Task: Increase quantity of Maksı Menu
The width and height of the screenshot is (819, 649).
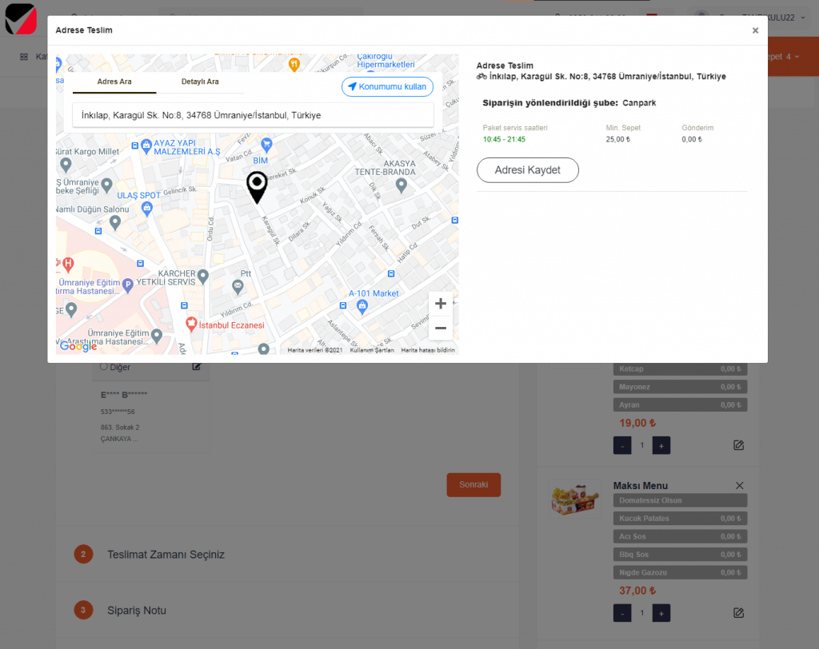Action: pos(661,613)
